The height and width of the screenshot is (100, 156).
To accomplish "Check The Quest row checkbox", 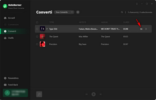I will [37, 37].
